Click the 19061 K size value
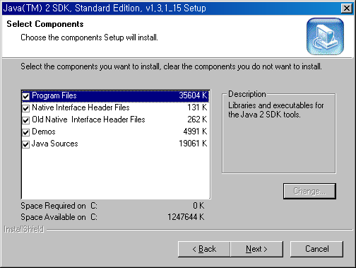 [x=193, y=144]
